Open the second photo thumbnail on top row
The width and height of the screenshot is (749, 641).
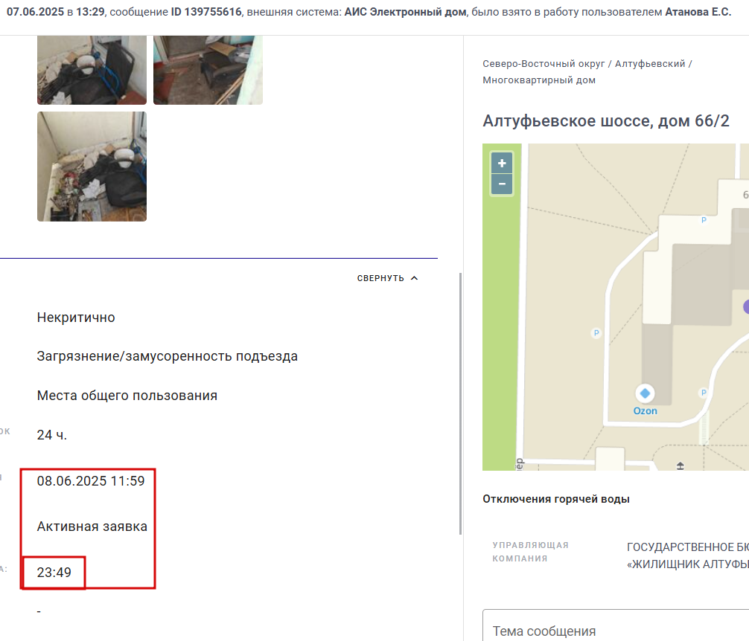point(208,70)
